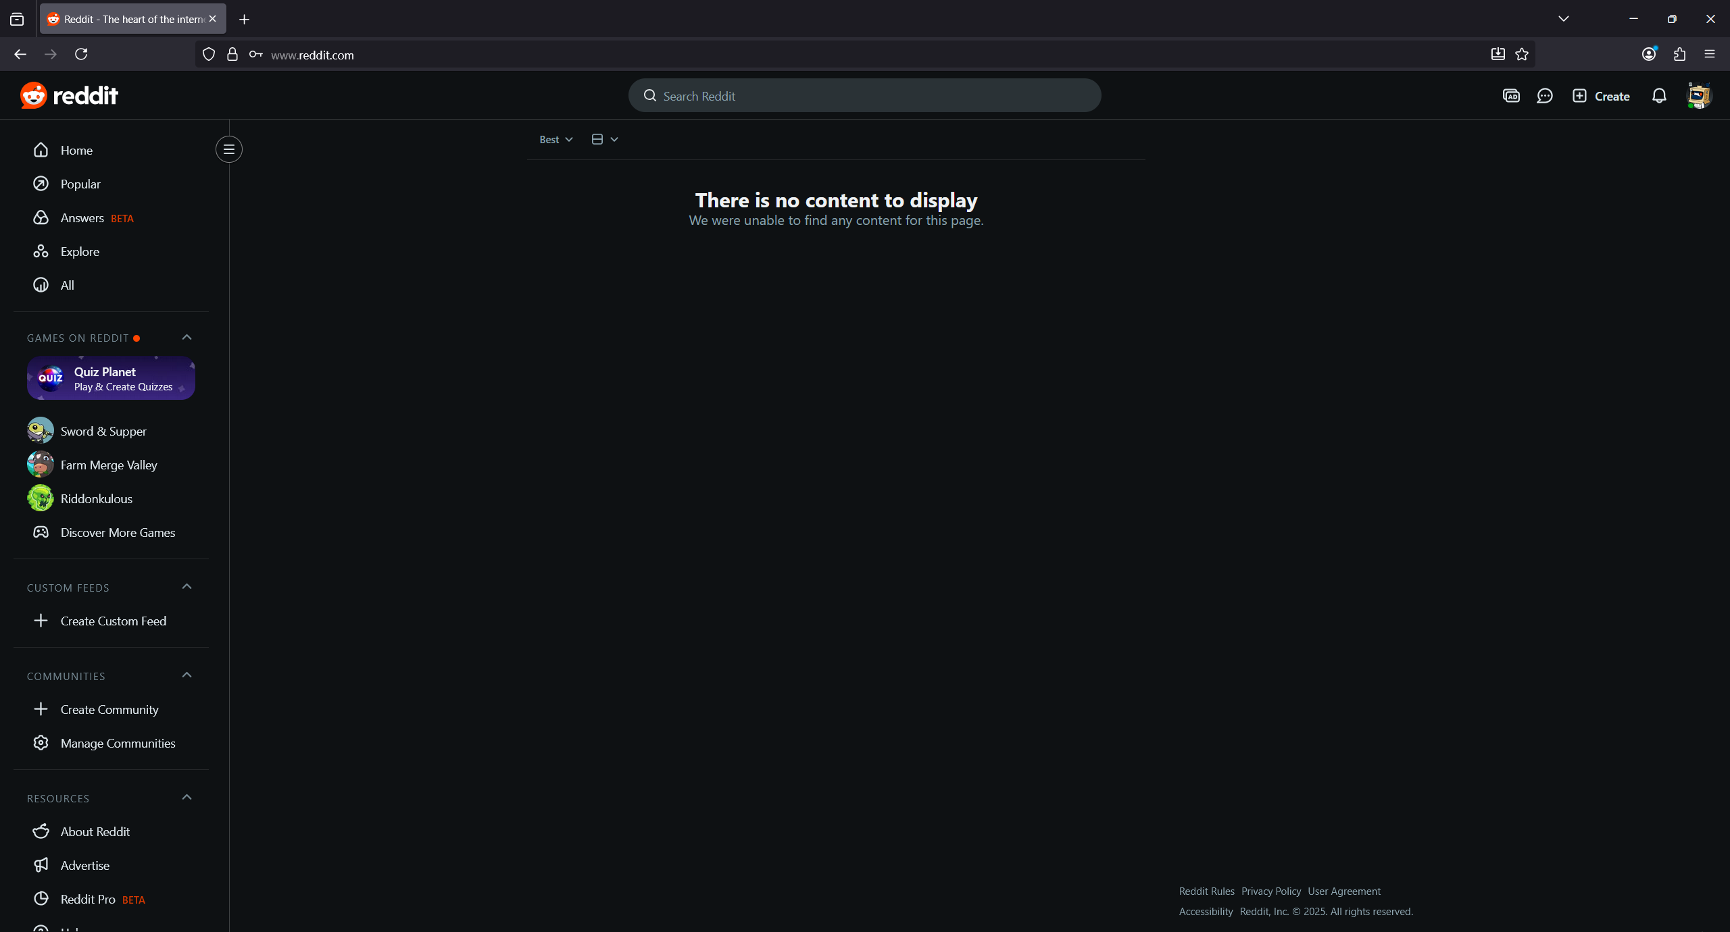The height and width of the screenshot is (932, 1730).
Task: Collapse the Custom Feeds section
Action: [187, 587]
